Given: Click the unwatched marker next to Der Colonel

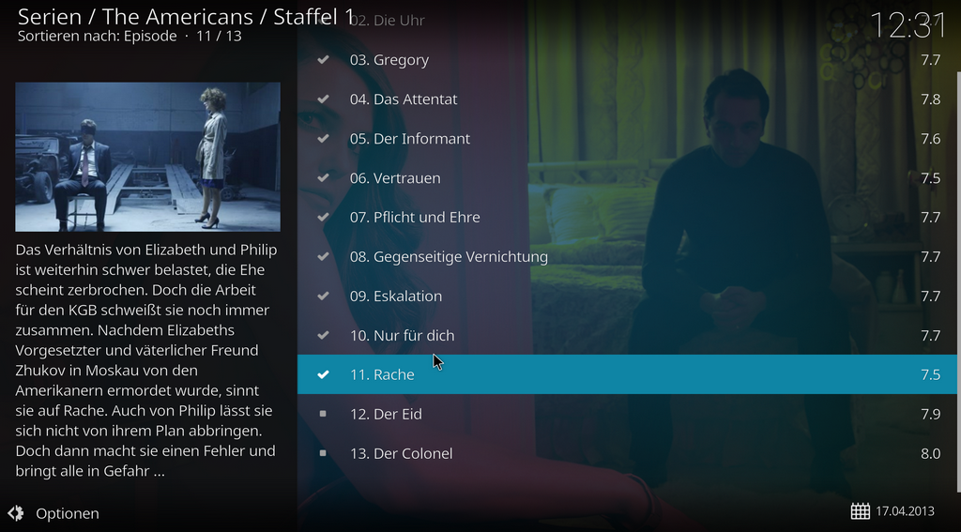Looking at the screenshot, I should click(x=323, y=453).
